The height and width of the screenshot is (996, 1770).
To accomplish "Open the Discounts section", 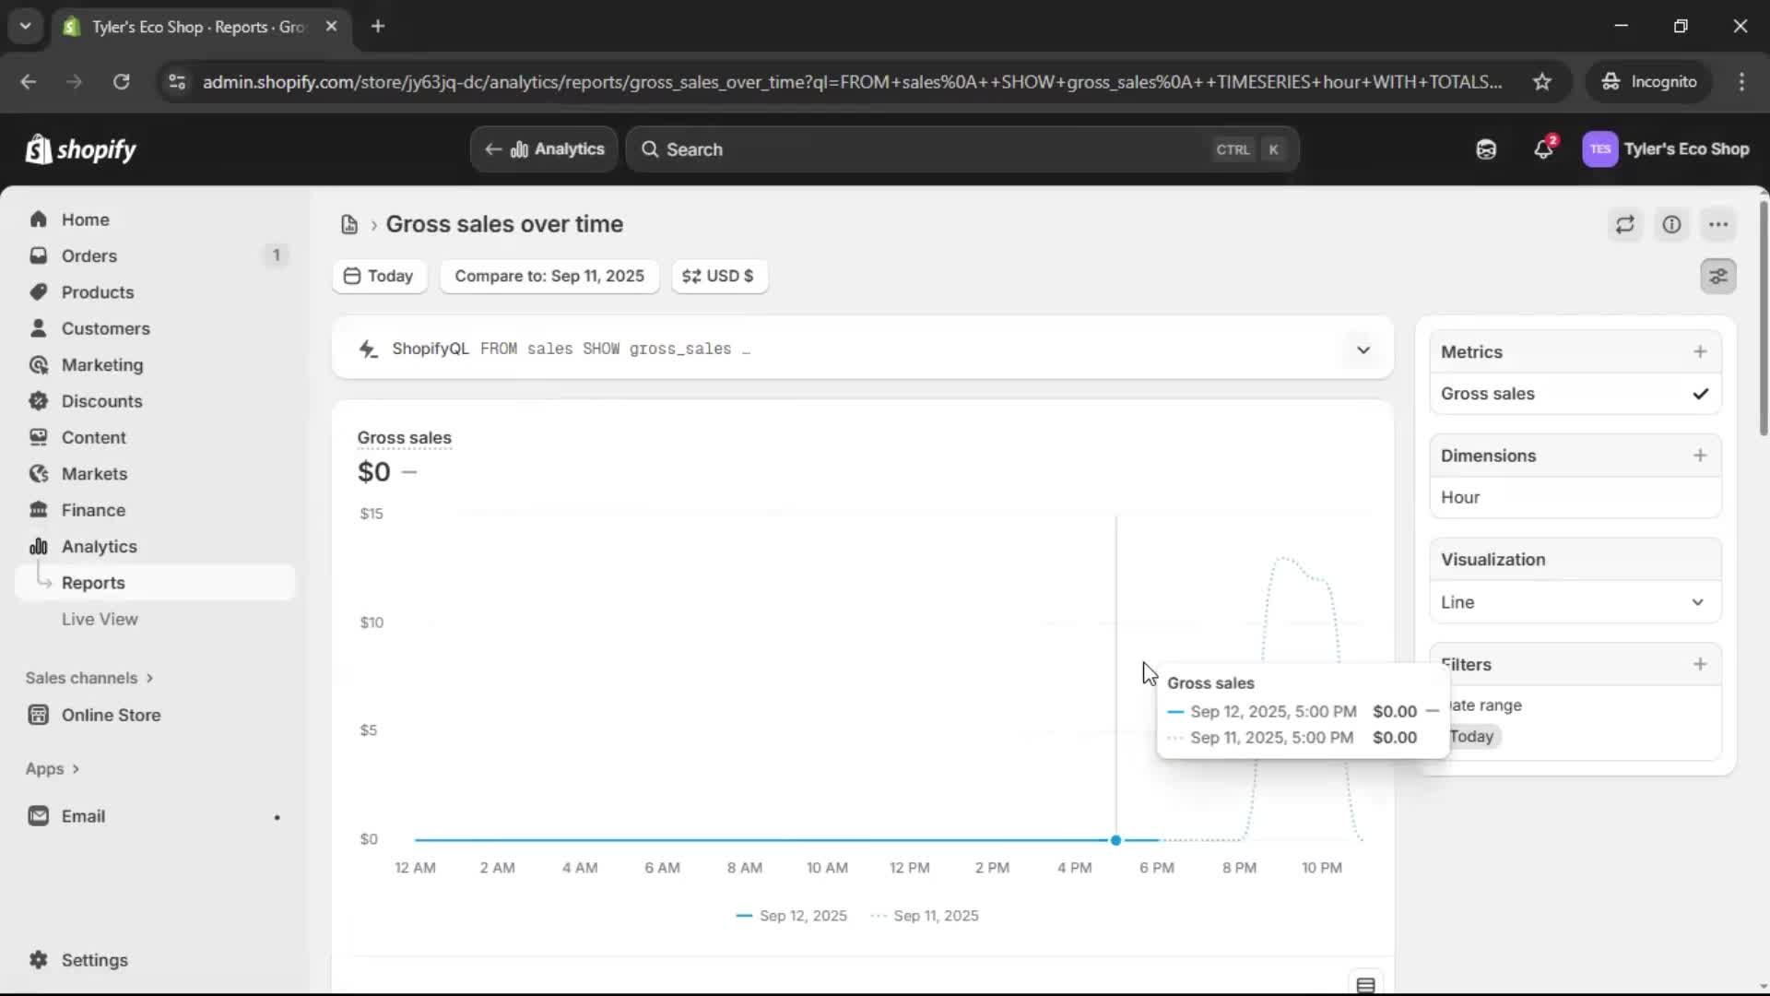I will [101, 401].
